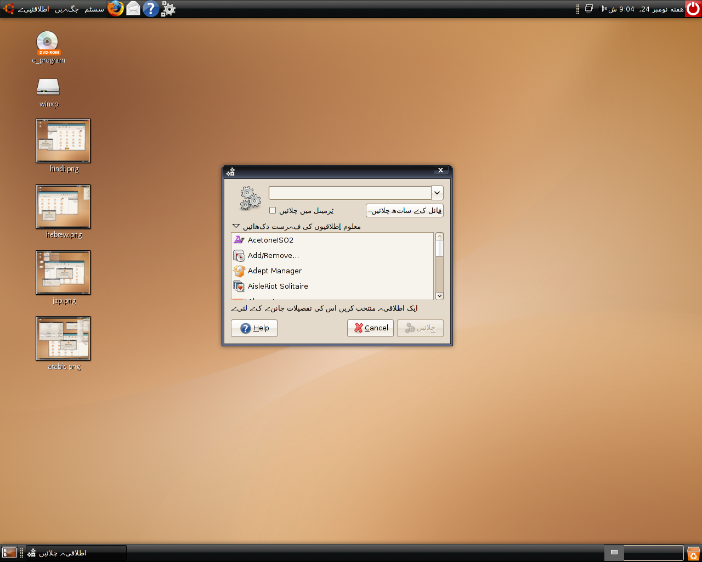The width and height of the screenshot is (702, 562).
Task: Click the workspace switcher's active workspace
Action: 614,553
